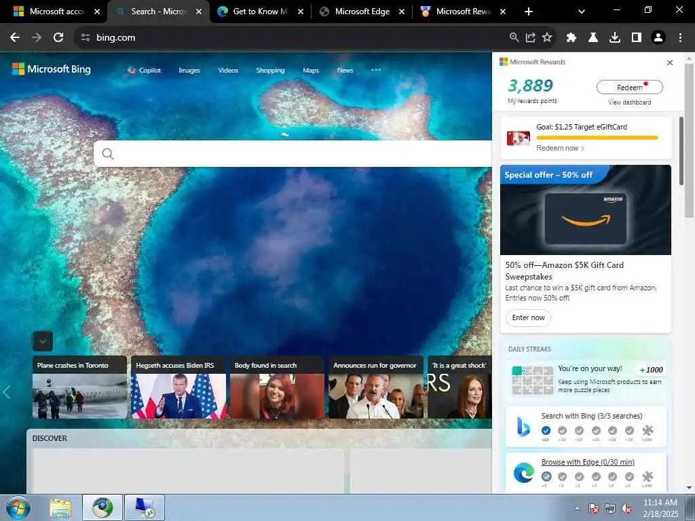Expand the Bing navigation more ellipsis

point(376,70)
